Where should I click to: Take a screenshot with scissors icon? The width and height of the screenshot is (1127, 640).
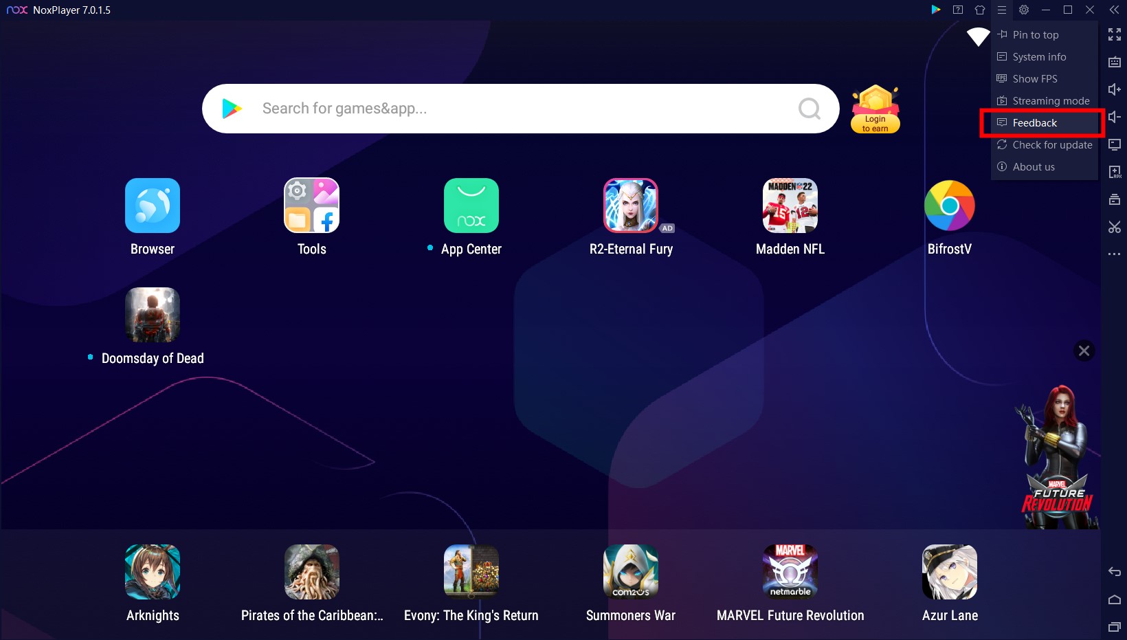click(1115, 227)
